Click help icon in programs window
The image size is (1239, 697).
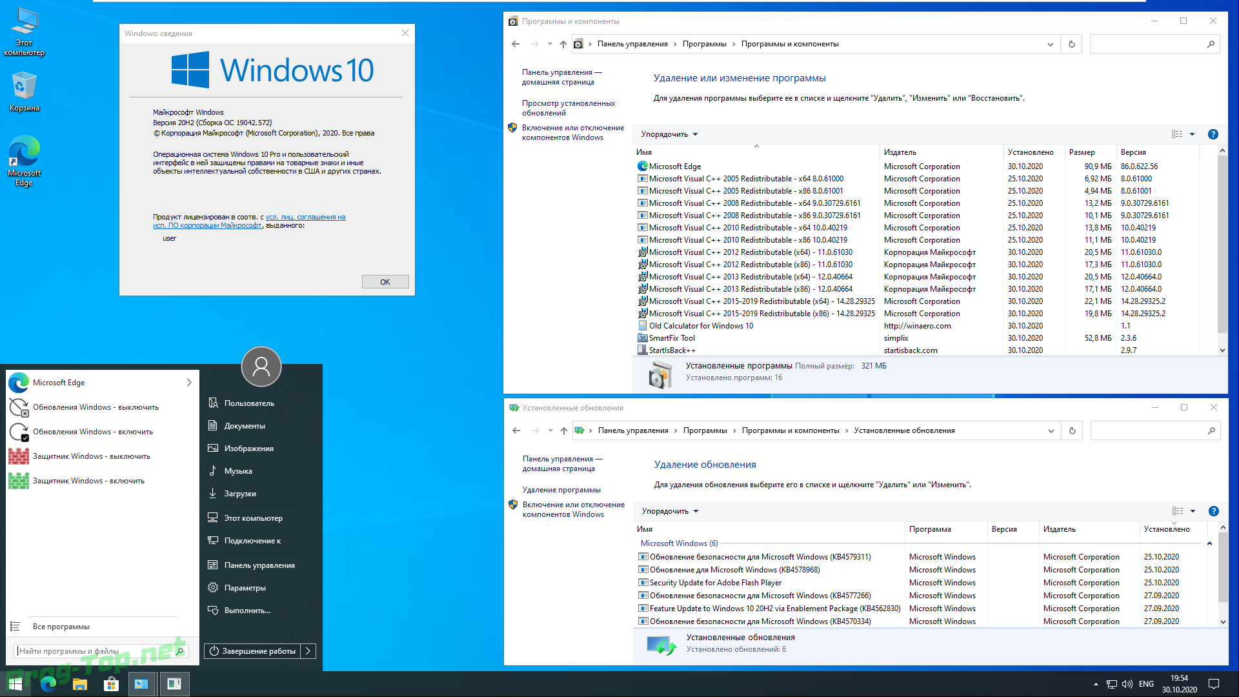coord(1213,134)
